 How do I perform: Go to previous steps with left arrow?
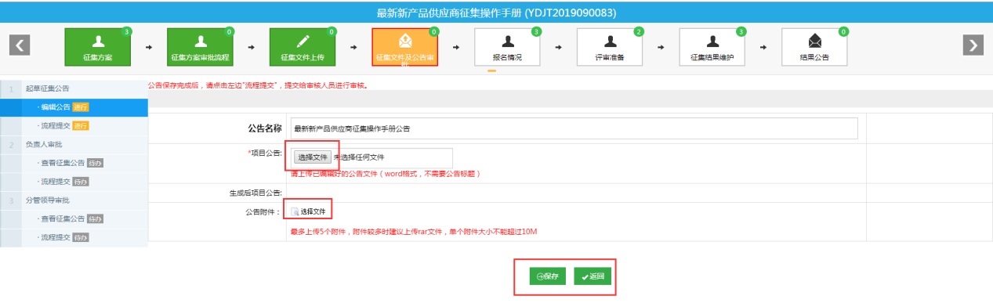point(20,45)
